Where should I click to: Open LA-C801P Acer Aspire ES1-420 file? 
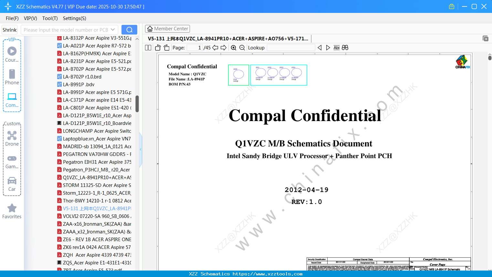94,108
